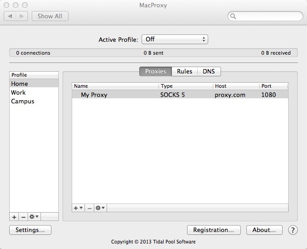Remove the selected proxy with minus icon

click(90, 208)
